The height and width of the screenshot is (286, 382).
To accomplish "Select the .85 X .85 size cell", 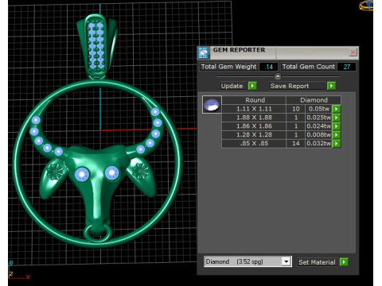I will pos(254,143).
